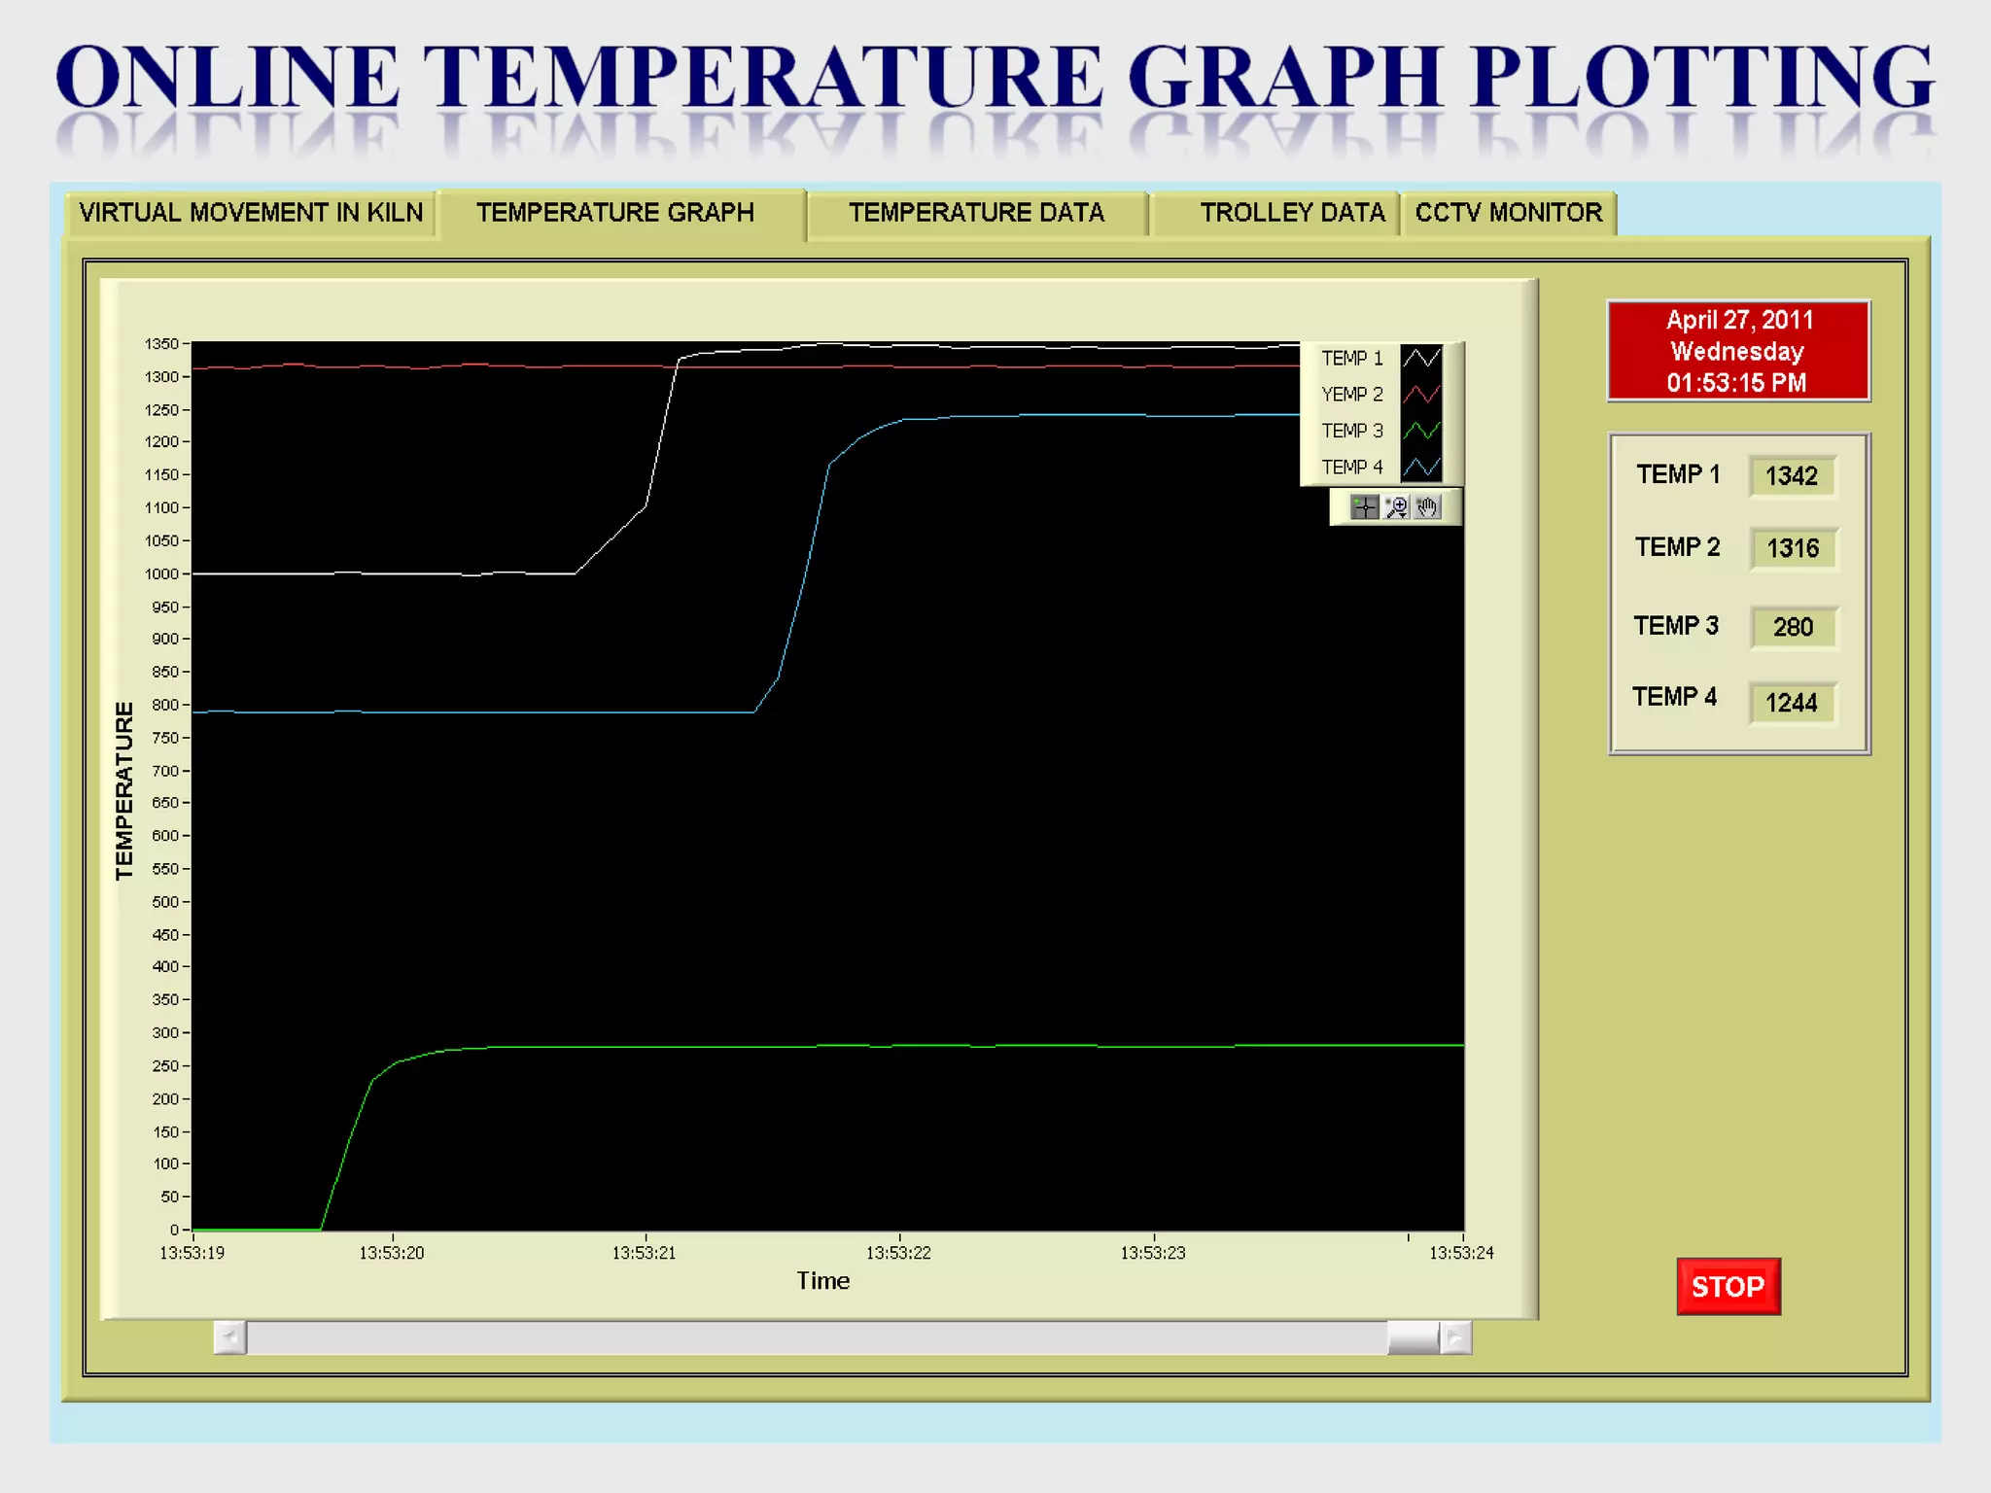Click the YEMP 2 red plot legend icon
Viewport: 1991px width, 1493px height.
tap(1420, 394)
